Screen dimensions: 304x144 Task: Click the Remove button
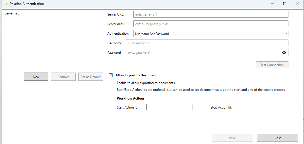(x=63, y=77)
